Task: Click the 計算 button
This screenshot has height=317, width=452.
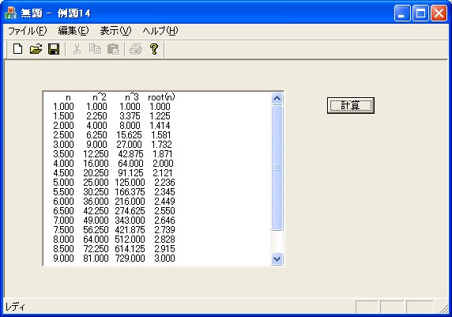Action: tap(351, 106)
